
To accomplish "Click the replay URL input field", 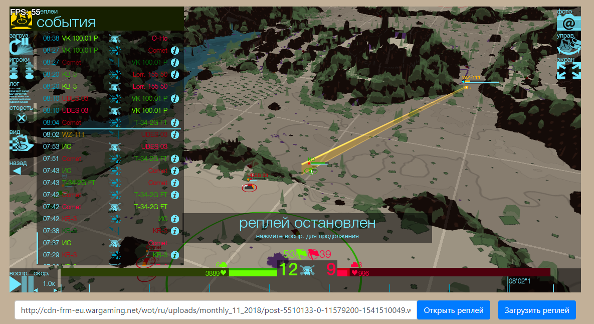I will pyautogui.click(x=216, y=310).
